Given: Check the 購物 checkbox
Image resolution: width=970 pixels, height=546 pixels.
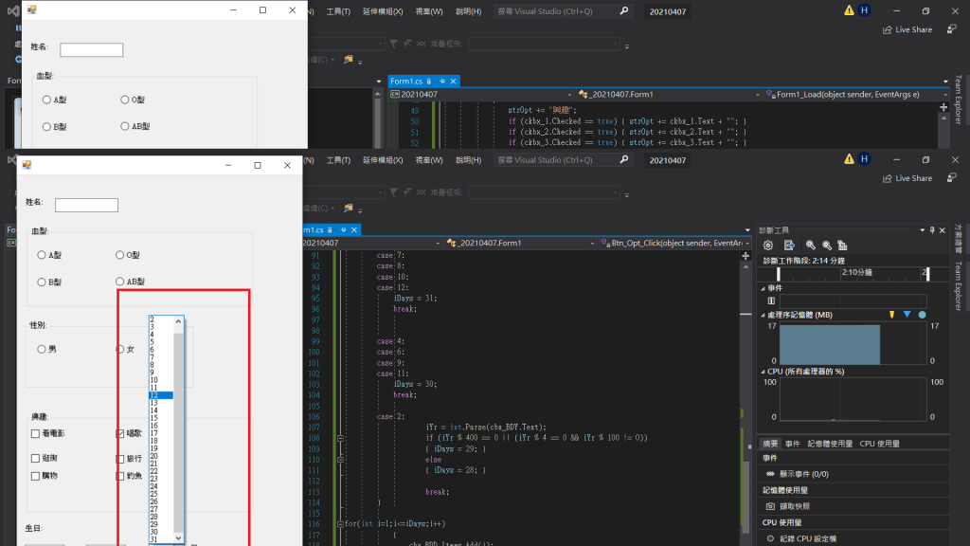Looking at the screenshot, I should [35, 476].
